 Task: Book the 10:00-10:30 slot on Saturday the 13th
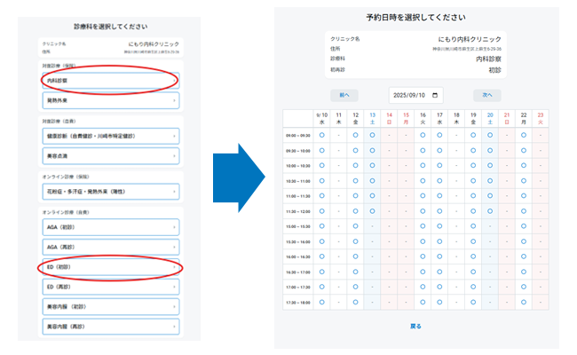click(x=373, y=166)
